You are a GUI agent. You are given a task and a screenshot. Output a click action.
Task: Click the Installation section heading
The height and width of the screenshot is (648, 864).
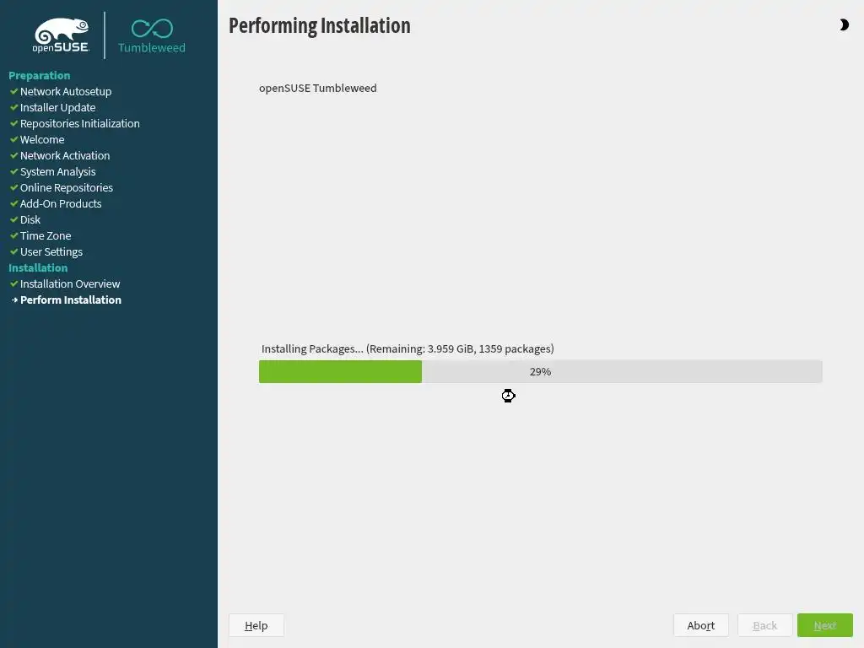[38, 267]
